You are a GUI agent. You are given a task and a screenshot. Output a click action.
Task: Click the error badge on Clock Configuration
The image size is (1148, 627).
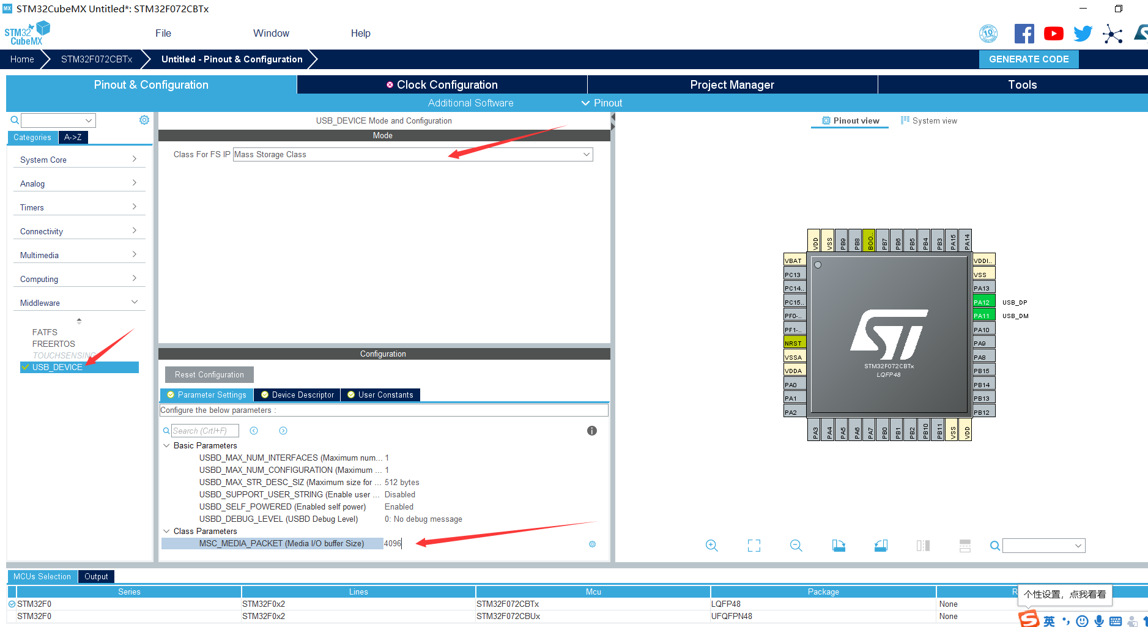click(390, 84)
